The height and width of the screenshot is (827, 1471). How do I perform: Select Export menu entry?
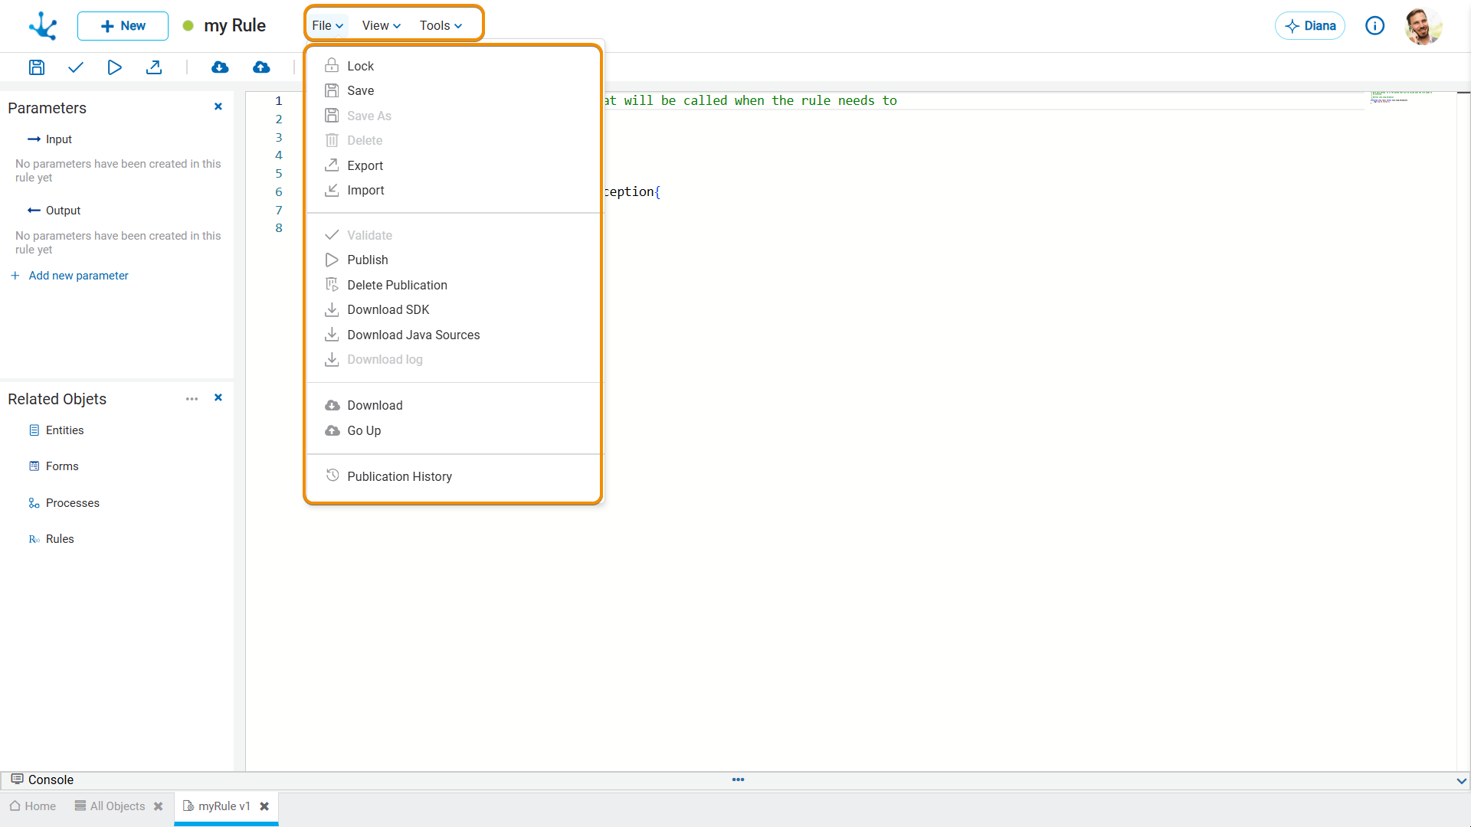(x=454, y=165)
